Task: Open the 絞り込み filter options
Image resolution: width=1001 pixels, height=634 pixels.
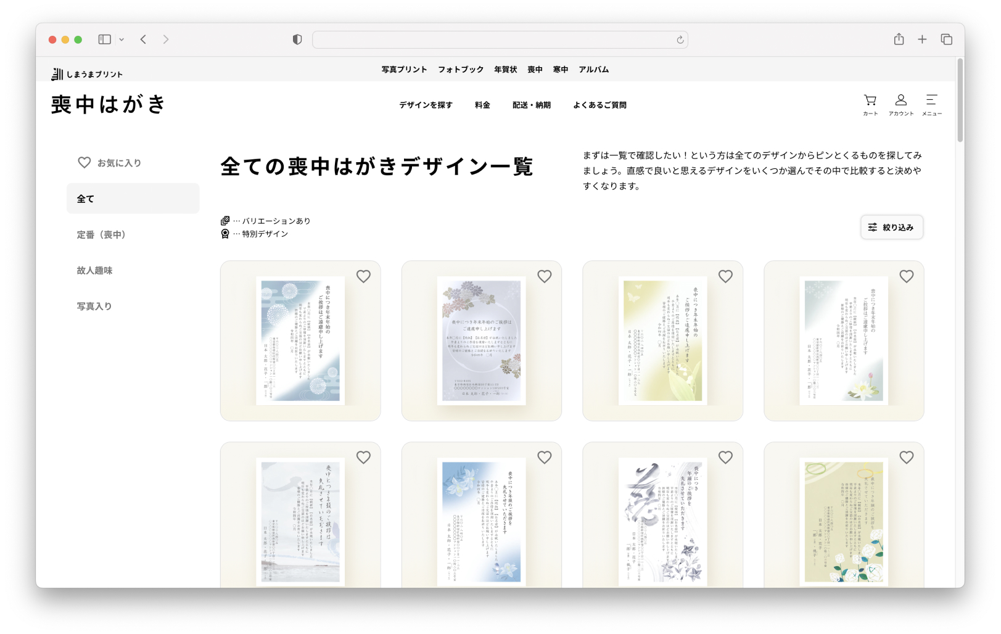Action: point(891,228)
